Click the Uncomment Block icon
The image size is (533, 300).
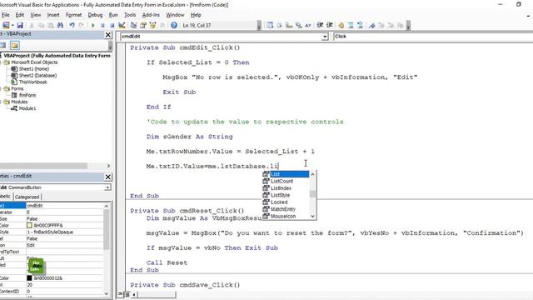(x=360, y=25)
